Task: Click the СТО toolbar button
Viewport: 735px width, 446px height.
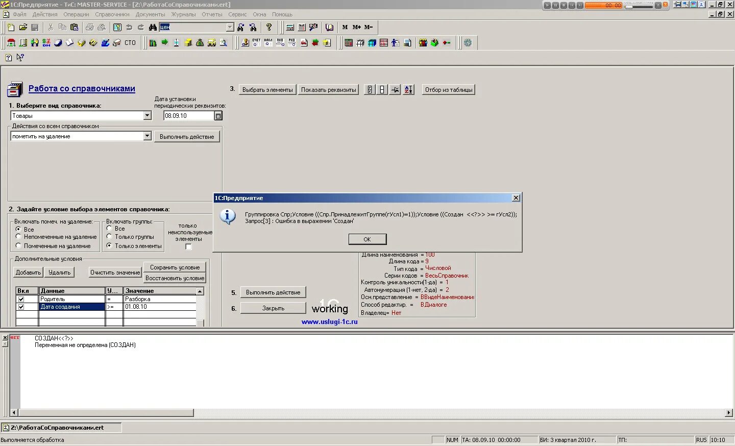Action: (130, 43)
